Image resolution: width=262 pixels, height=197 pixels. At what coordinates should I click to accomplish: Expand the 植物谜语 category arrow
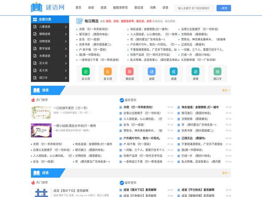click(66, 34)
